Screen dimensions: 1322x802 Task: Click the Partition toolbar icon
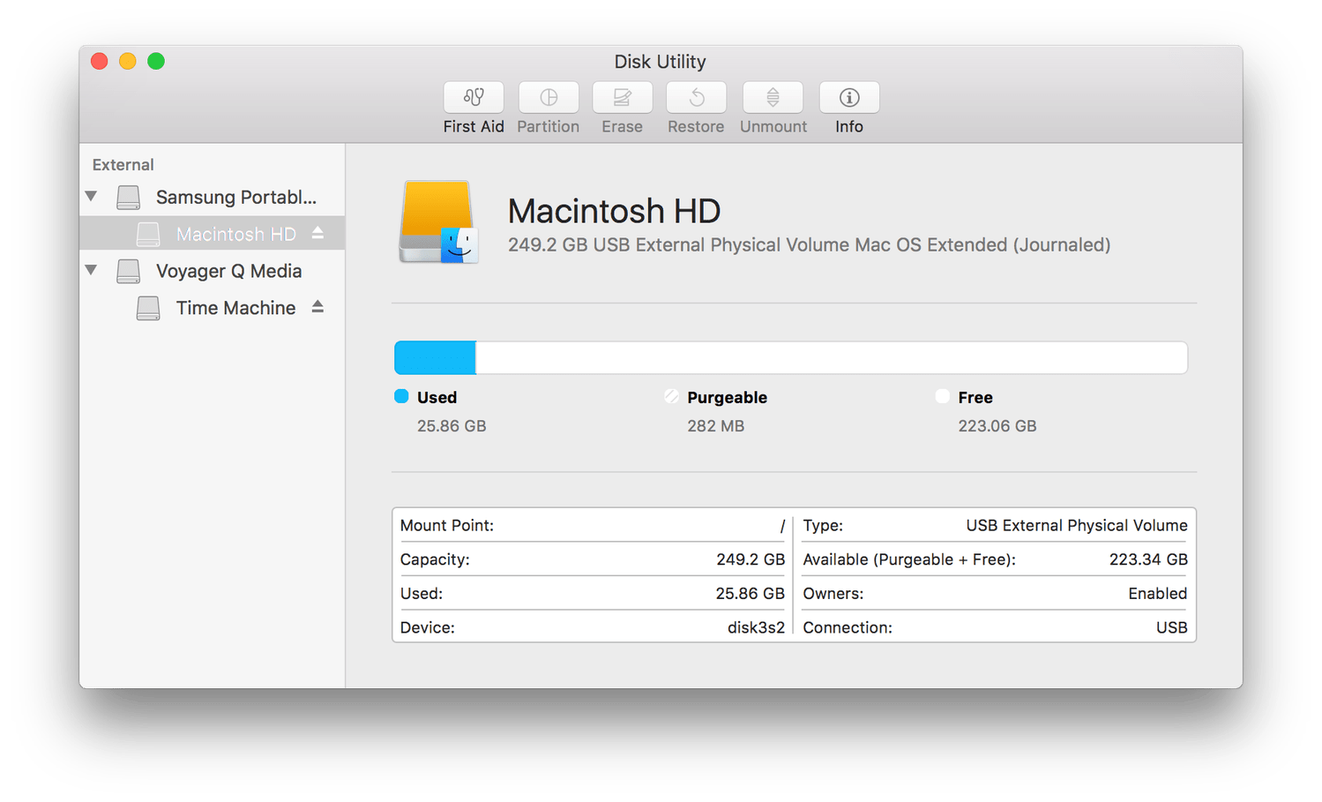click(x=548, y=98)
